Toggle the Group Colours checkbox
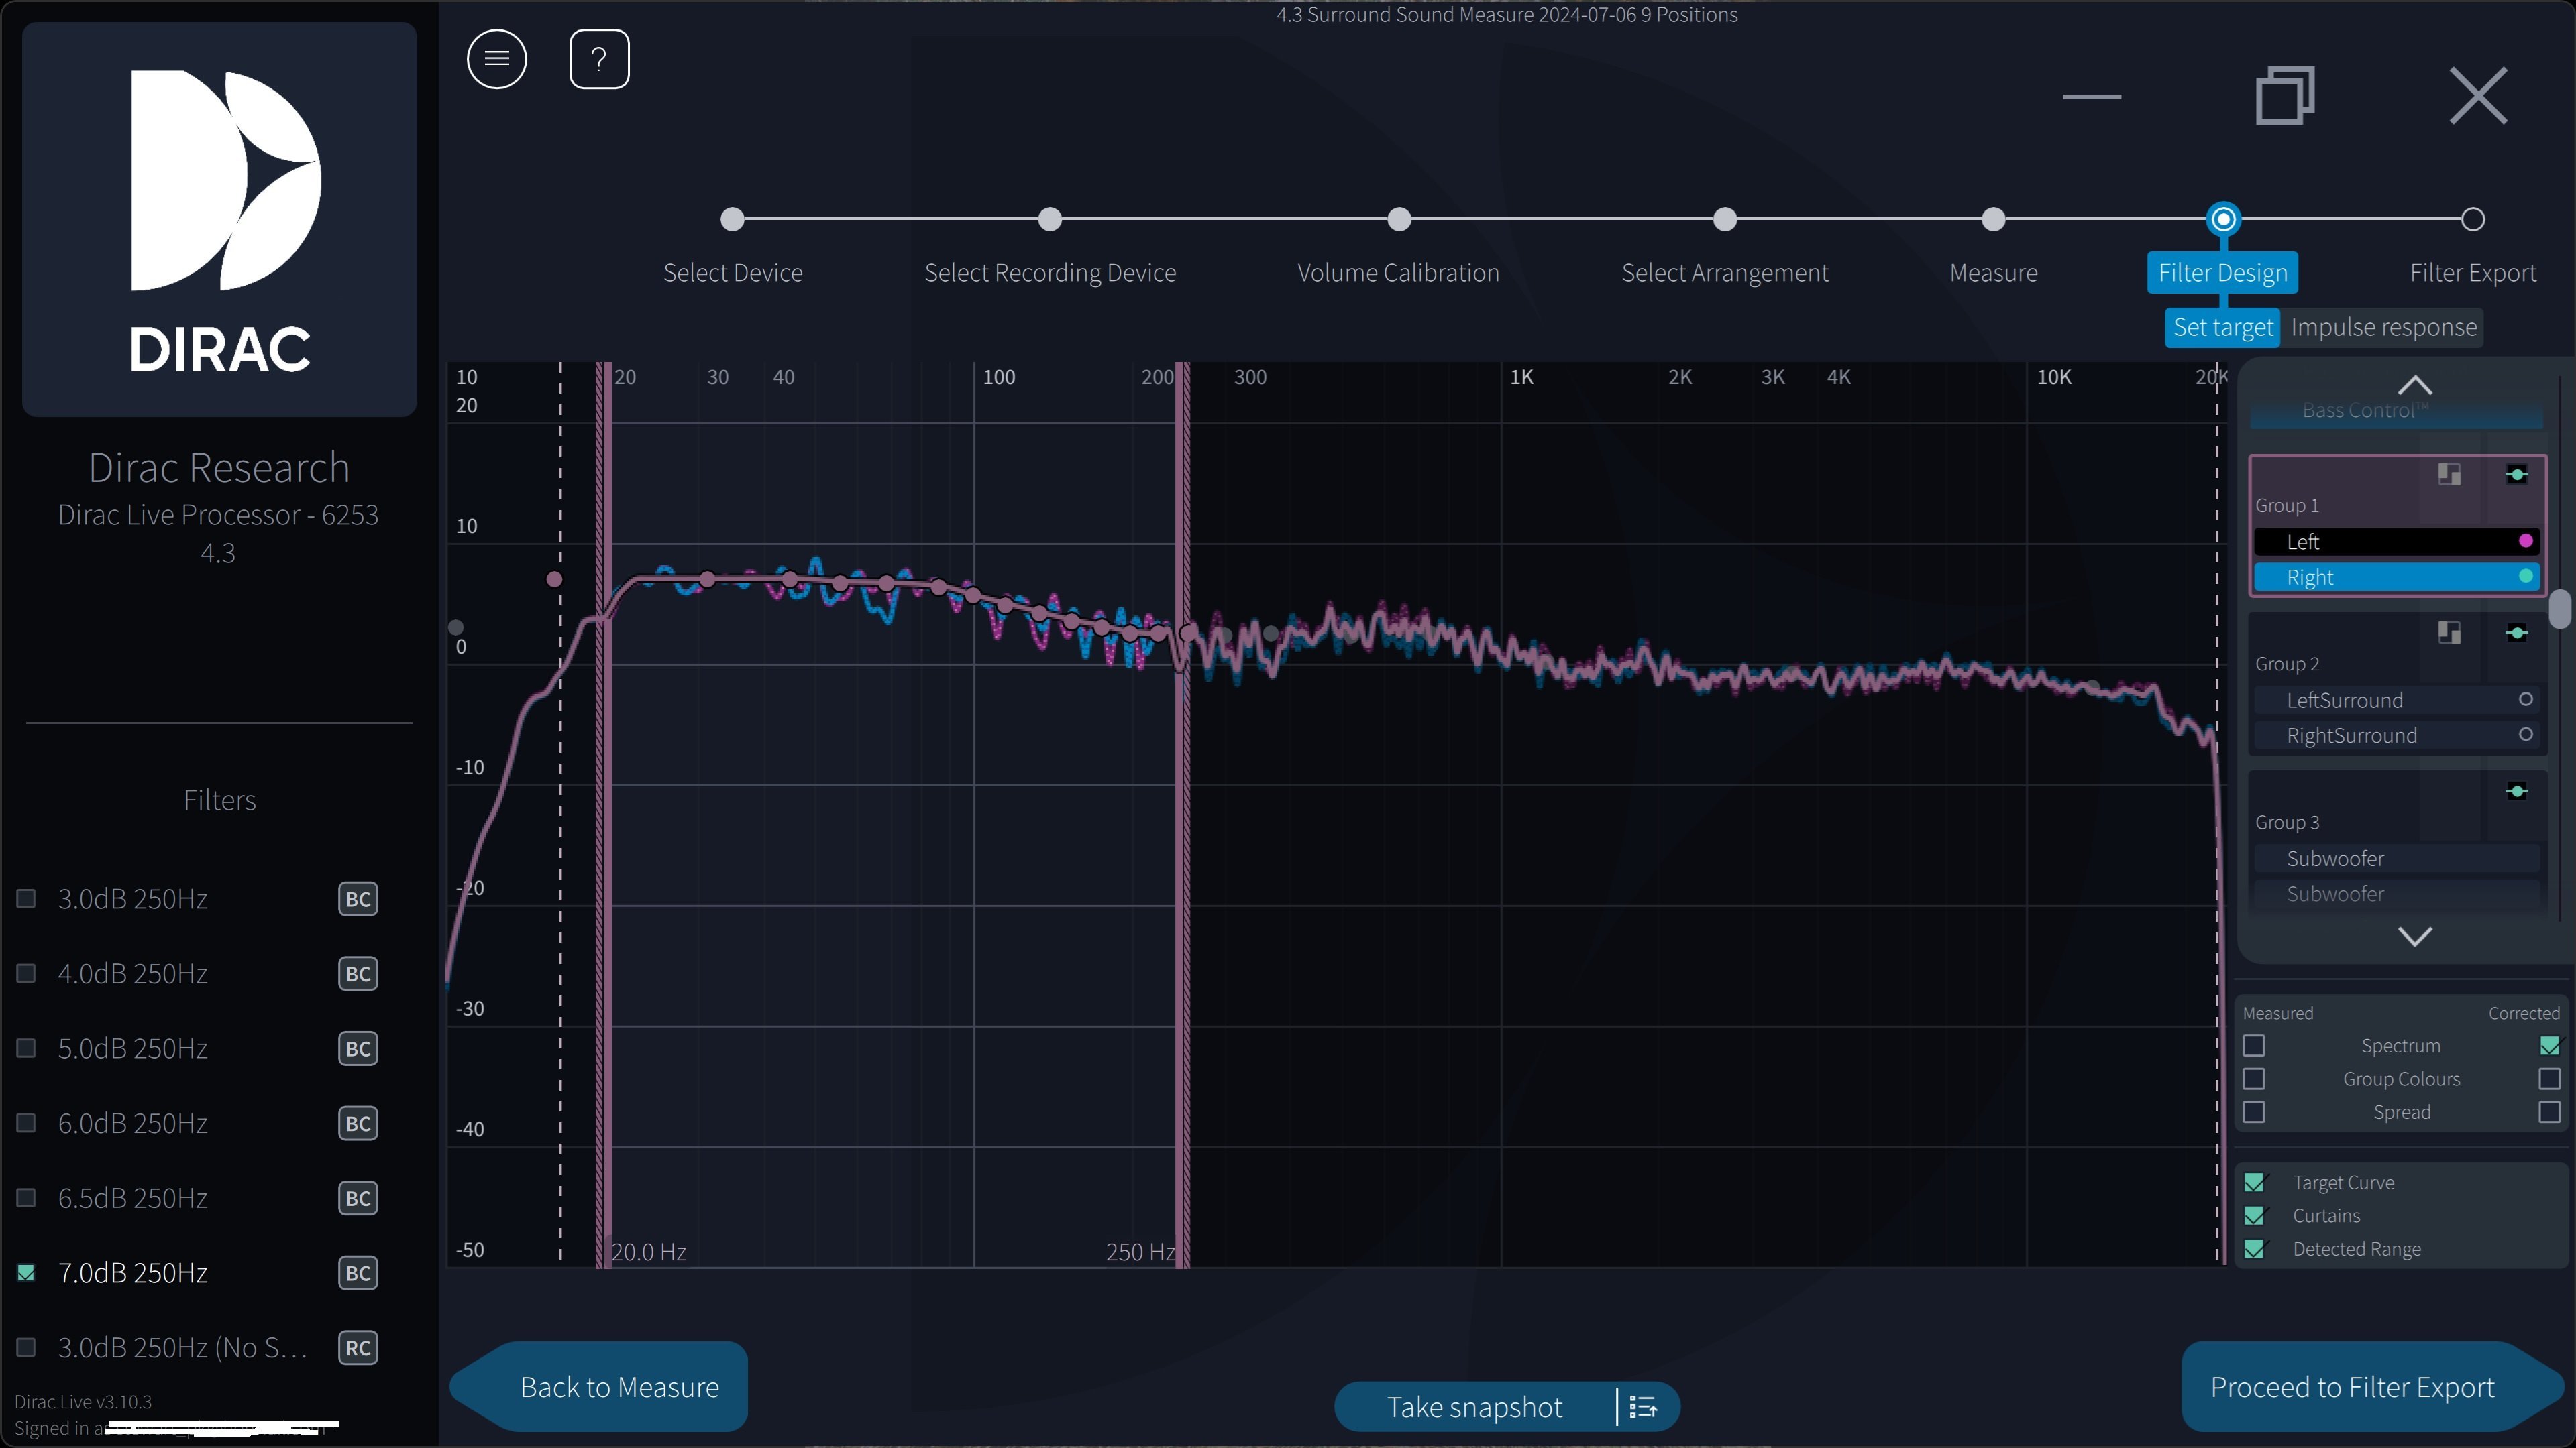This screenshot has width=2576, height=1448. 2255,1078
